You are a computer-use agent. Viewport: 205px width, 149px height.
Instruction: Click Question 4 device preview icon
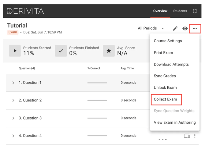pyautogui.click(x=187, y=136)
